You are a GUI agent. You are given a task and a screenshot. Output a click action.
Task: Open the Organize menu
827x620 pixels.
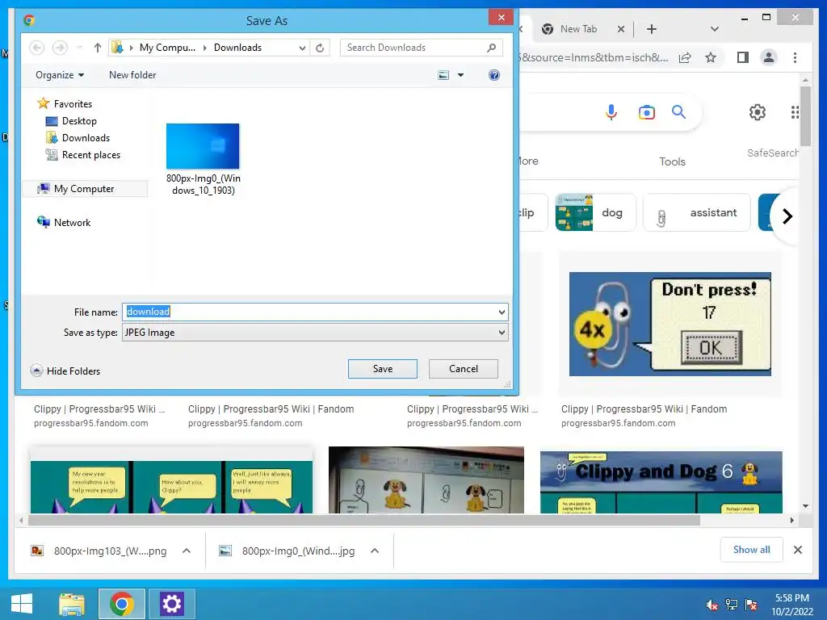(60, 75)
